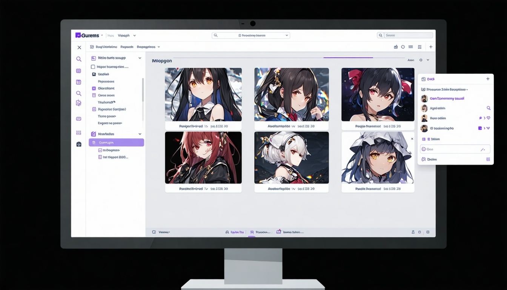Open the settings gear next to Asen

pyautogui.click(x=421, y=60)
